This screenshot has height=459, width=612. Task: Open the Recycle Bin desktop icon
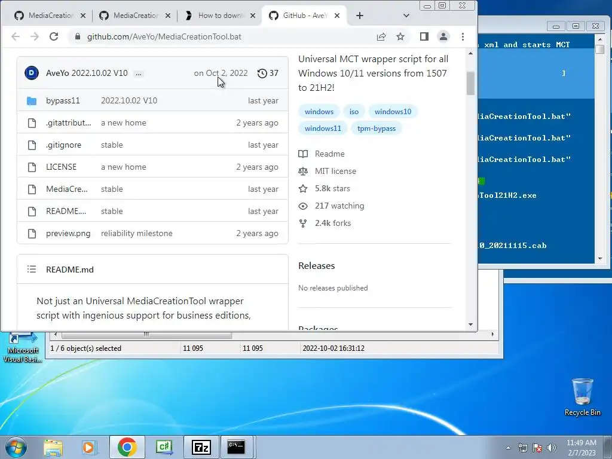click(582, 397)
